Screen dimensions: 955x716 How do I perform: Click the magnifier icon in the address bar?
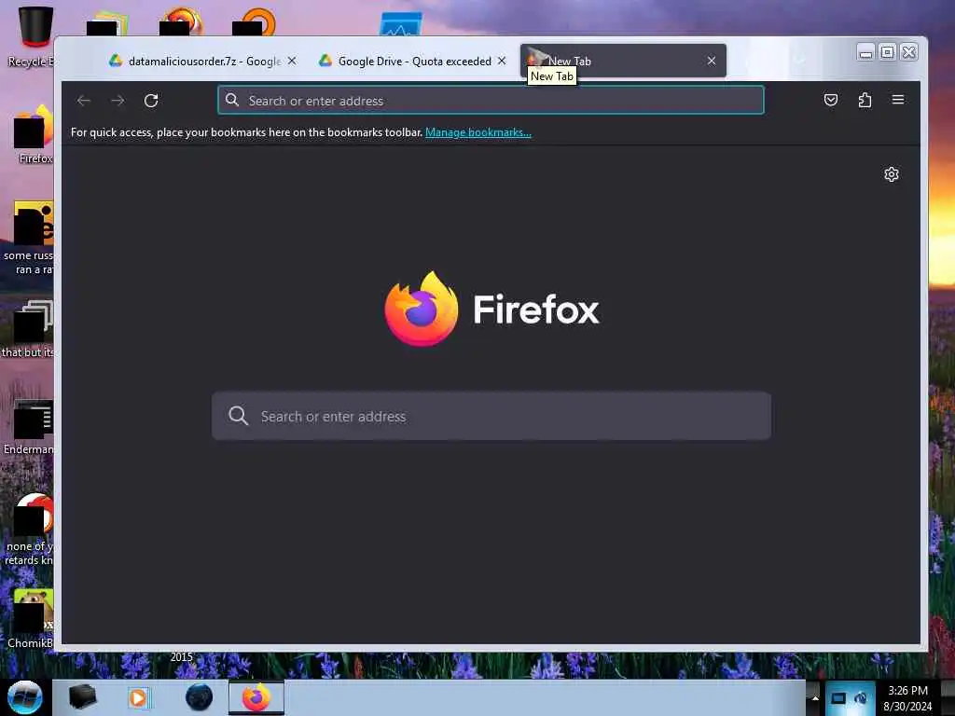[232, 100]
